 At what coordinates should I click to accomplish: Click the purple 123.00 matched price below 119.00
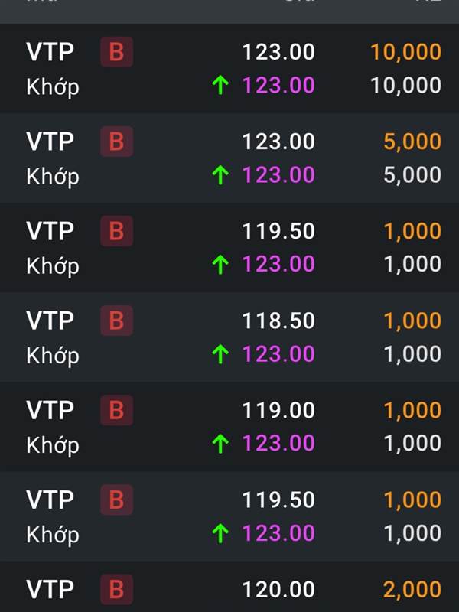[278, 444]
